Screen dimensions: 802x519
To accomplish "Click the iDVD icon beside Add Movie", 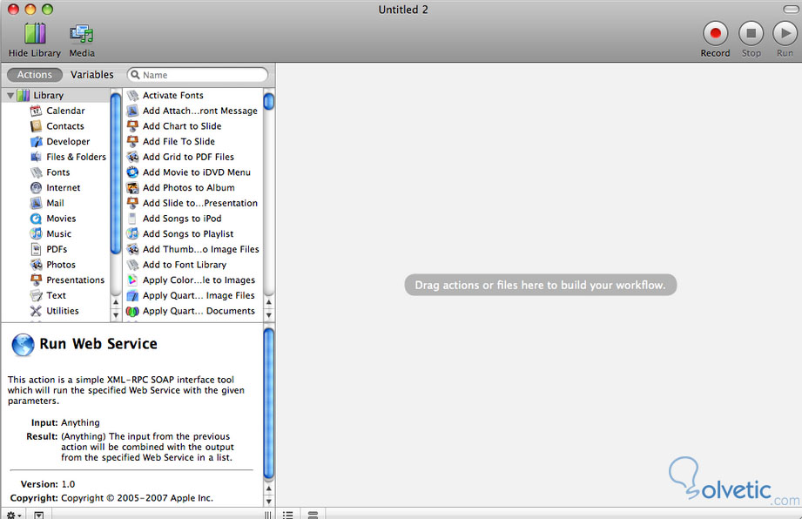I will click(132, 172).
